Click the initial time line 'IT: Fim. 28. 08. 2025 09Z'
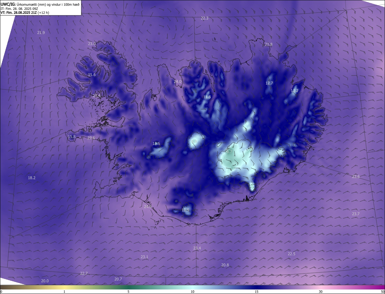The width and height of the screenshot is (385, 294). pyautogui.click(x=19, y=9)
